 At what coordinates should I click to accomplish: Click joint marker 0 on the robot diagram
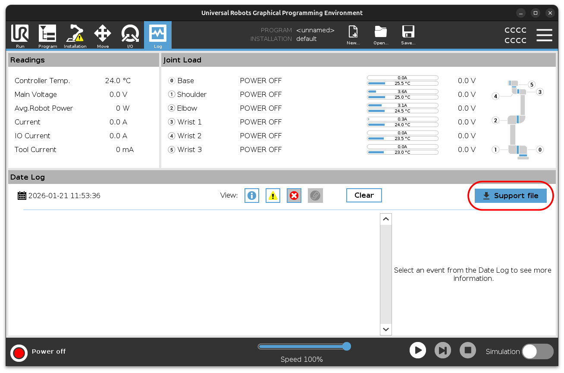click(540, 150)
